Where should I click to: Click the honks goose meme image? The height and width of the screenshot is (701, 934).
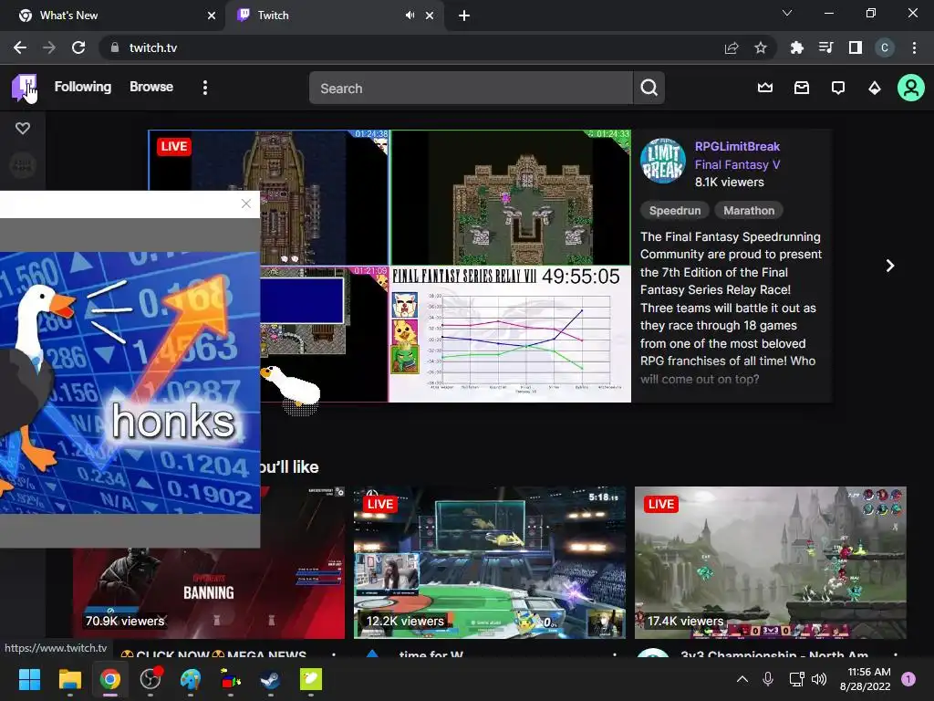pyautogui.click(x=130, y=382)
